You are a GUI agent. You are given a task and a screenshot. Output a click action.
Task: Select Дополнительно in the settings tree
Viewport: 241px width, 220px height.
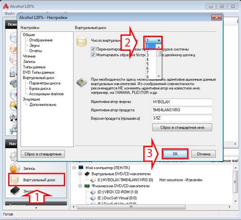(x=43, y=105)
